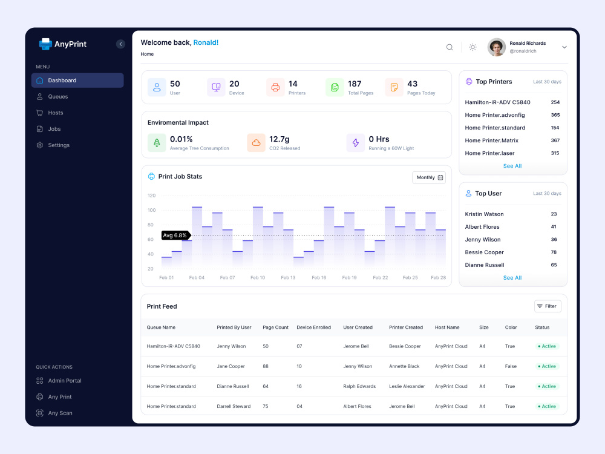The width and height of the screenshot is (605, 454).
Task: Click the Total Pages stat icon
Action: click(x=335, y=87)
